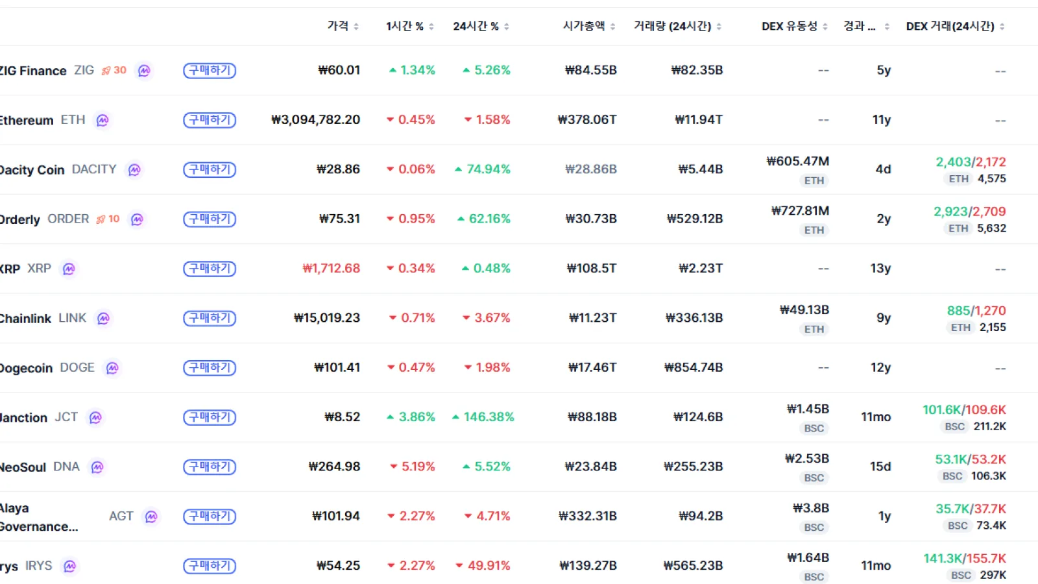
Task: Click the rocket boost 30 icon for ZIG
Action: 114,70
